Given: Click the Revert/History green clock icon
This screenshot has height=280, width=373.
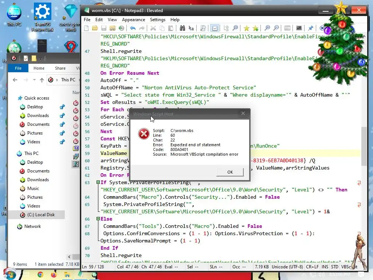Looking at the screenshot, I should (x=121, y=28).
